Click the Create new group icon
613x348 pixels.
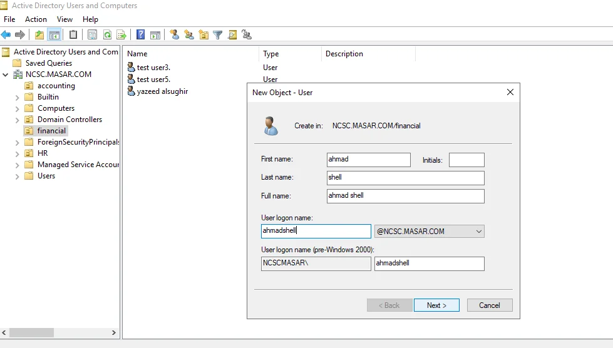click(189, 35)
